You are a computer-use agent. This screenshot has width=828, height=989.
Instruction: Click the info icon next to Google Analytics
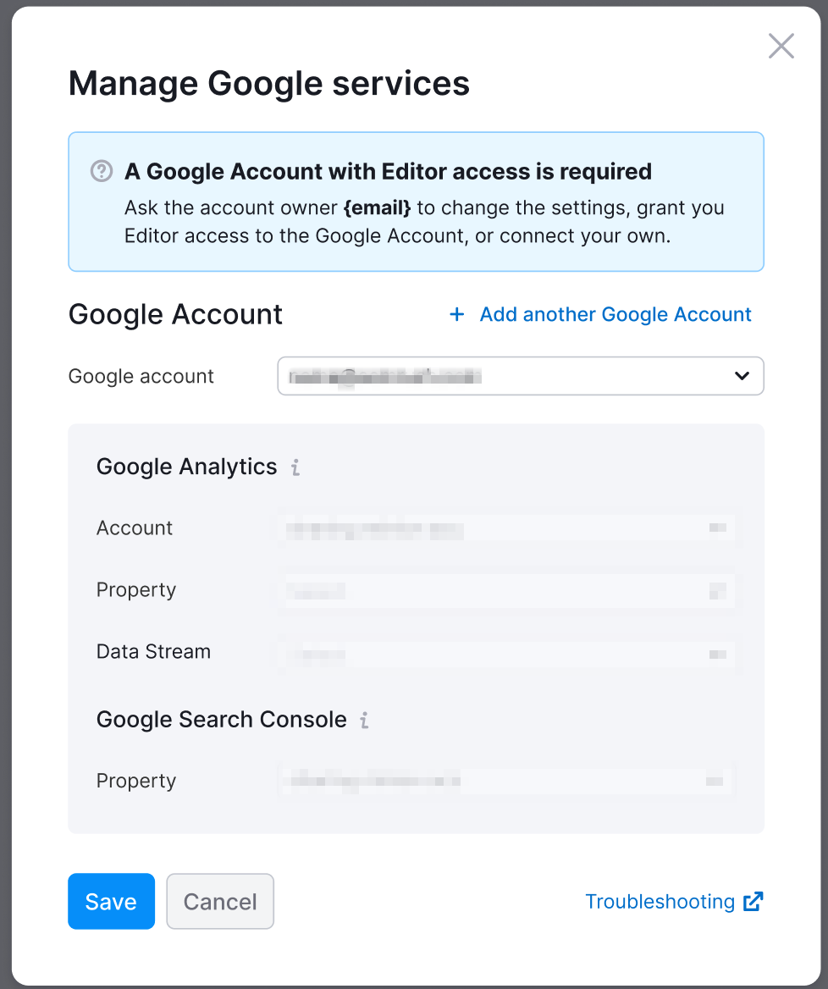tap(294, 467)
